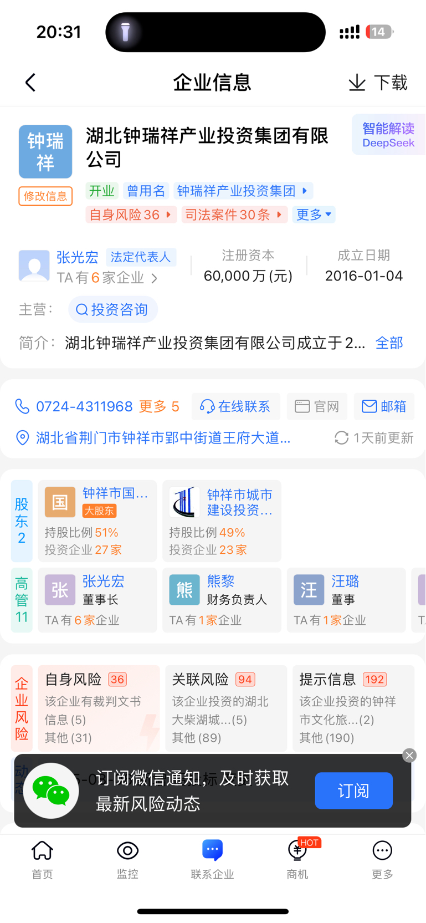Open address 湖北省荆门市钟祥市郢中街道
Screen dimensions: 426x923
pos(163,438)
